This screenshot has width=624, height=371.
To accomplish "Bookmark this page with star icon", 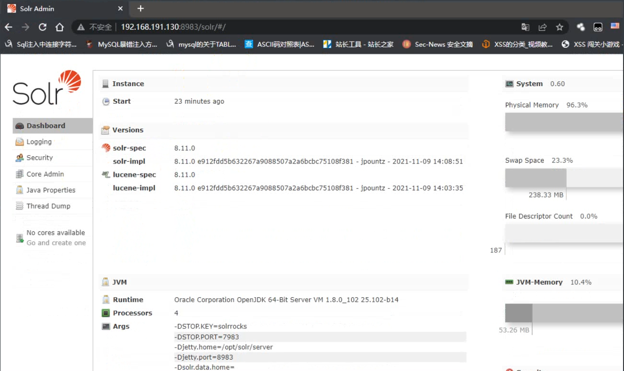I will click(559, 27).
